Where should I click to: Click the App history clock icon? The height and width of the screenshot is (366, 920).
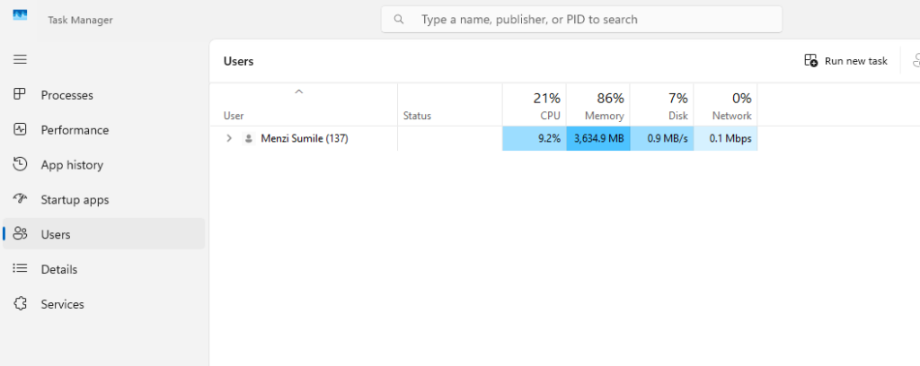click(x=20, y=165)
